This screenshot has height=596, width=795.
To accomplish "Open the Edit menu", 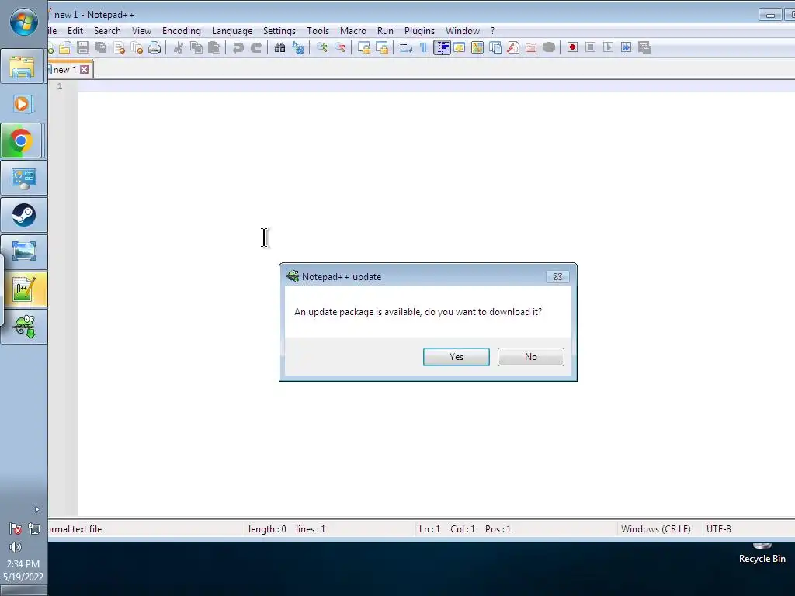I will click(x=75, y=31).
